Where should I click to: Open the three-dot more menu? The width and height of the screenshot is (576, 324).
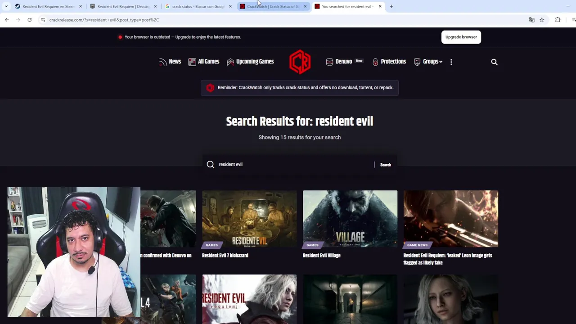pyautogui.click(x=451, y=62)
